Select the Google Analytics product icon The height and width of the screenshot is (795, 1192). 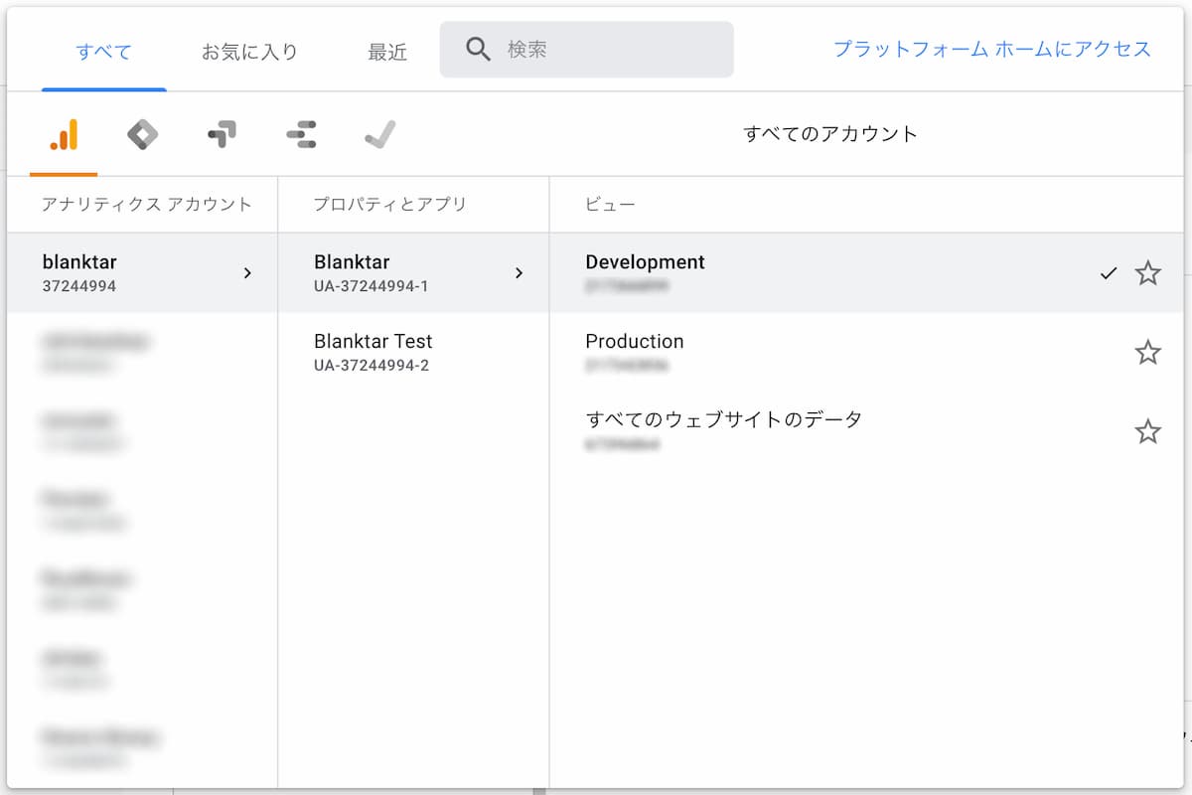(x=60, y=132)
